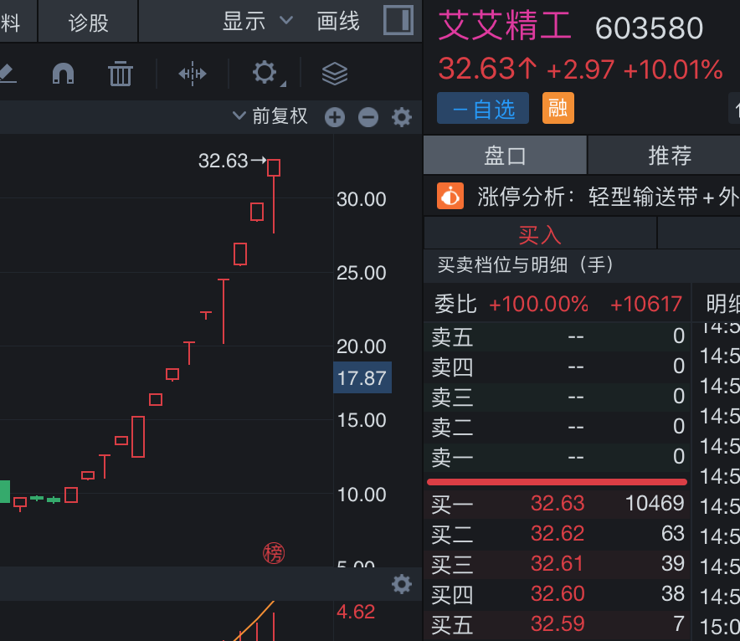Open drawing settings dropdown arrow
The height and width of the screenshot is (641, 740).
click(x=283, y=84)
